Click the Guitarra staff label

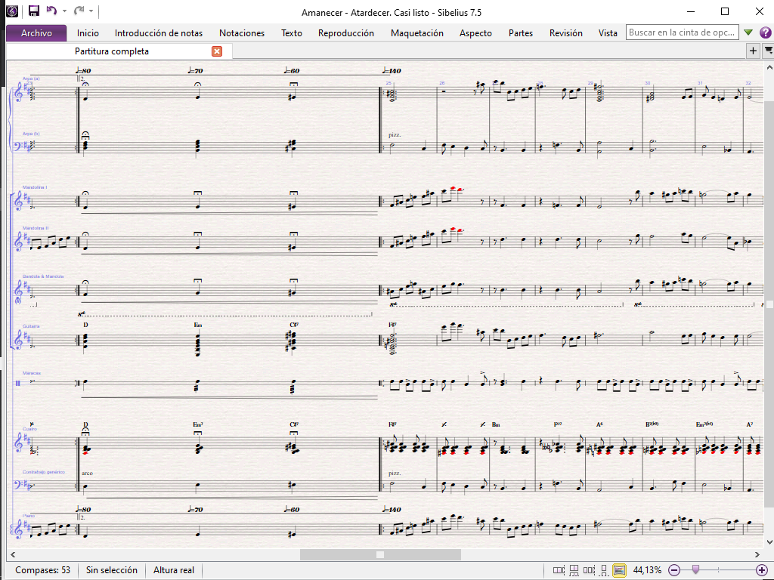click(x=30, y=326)
